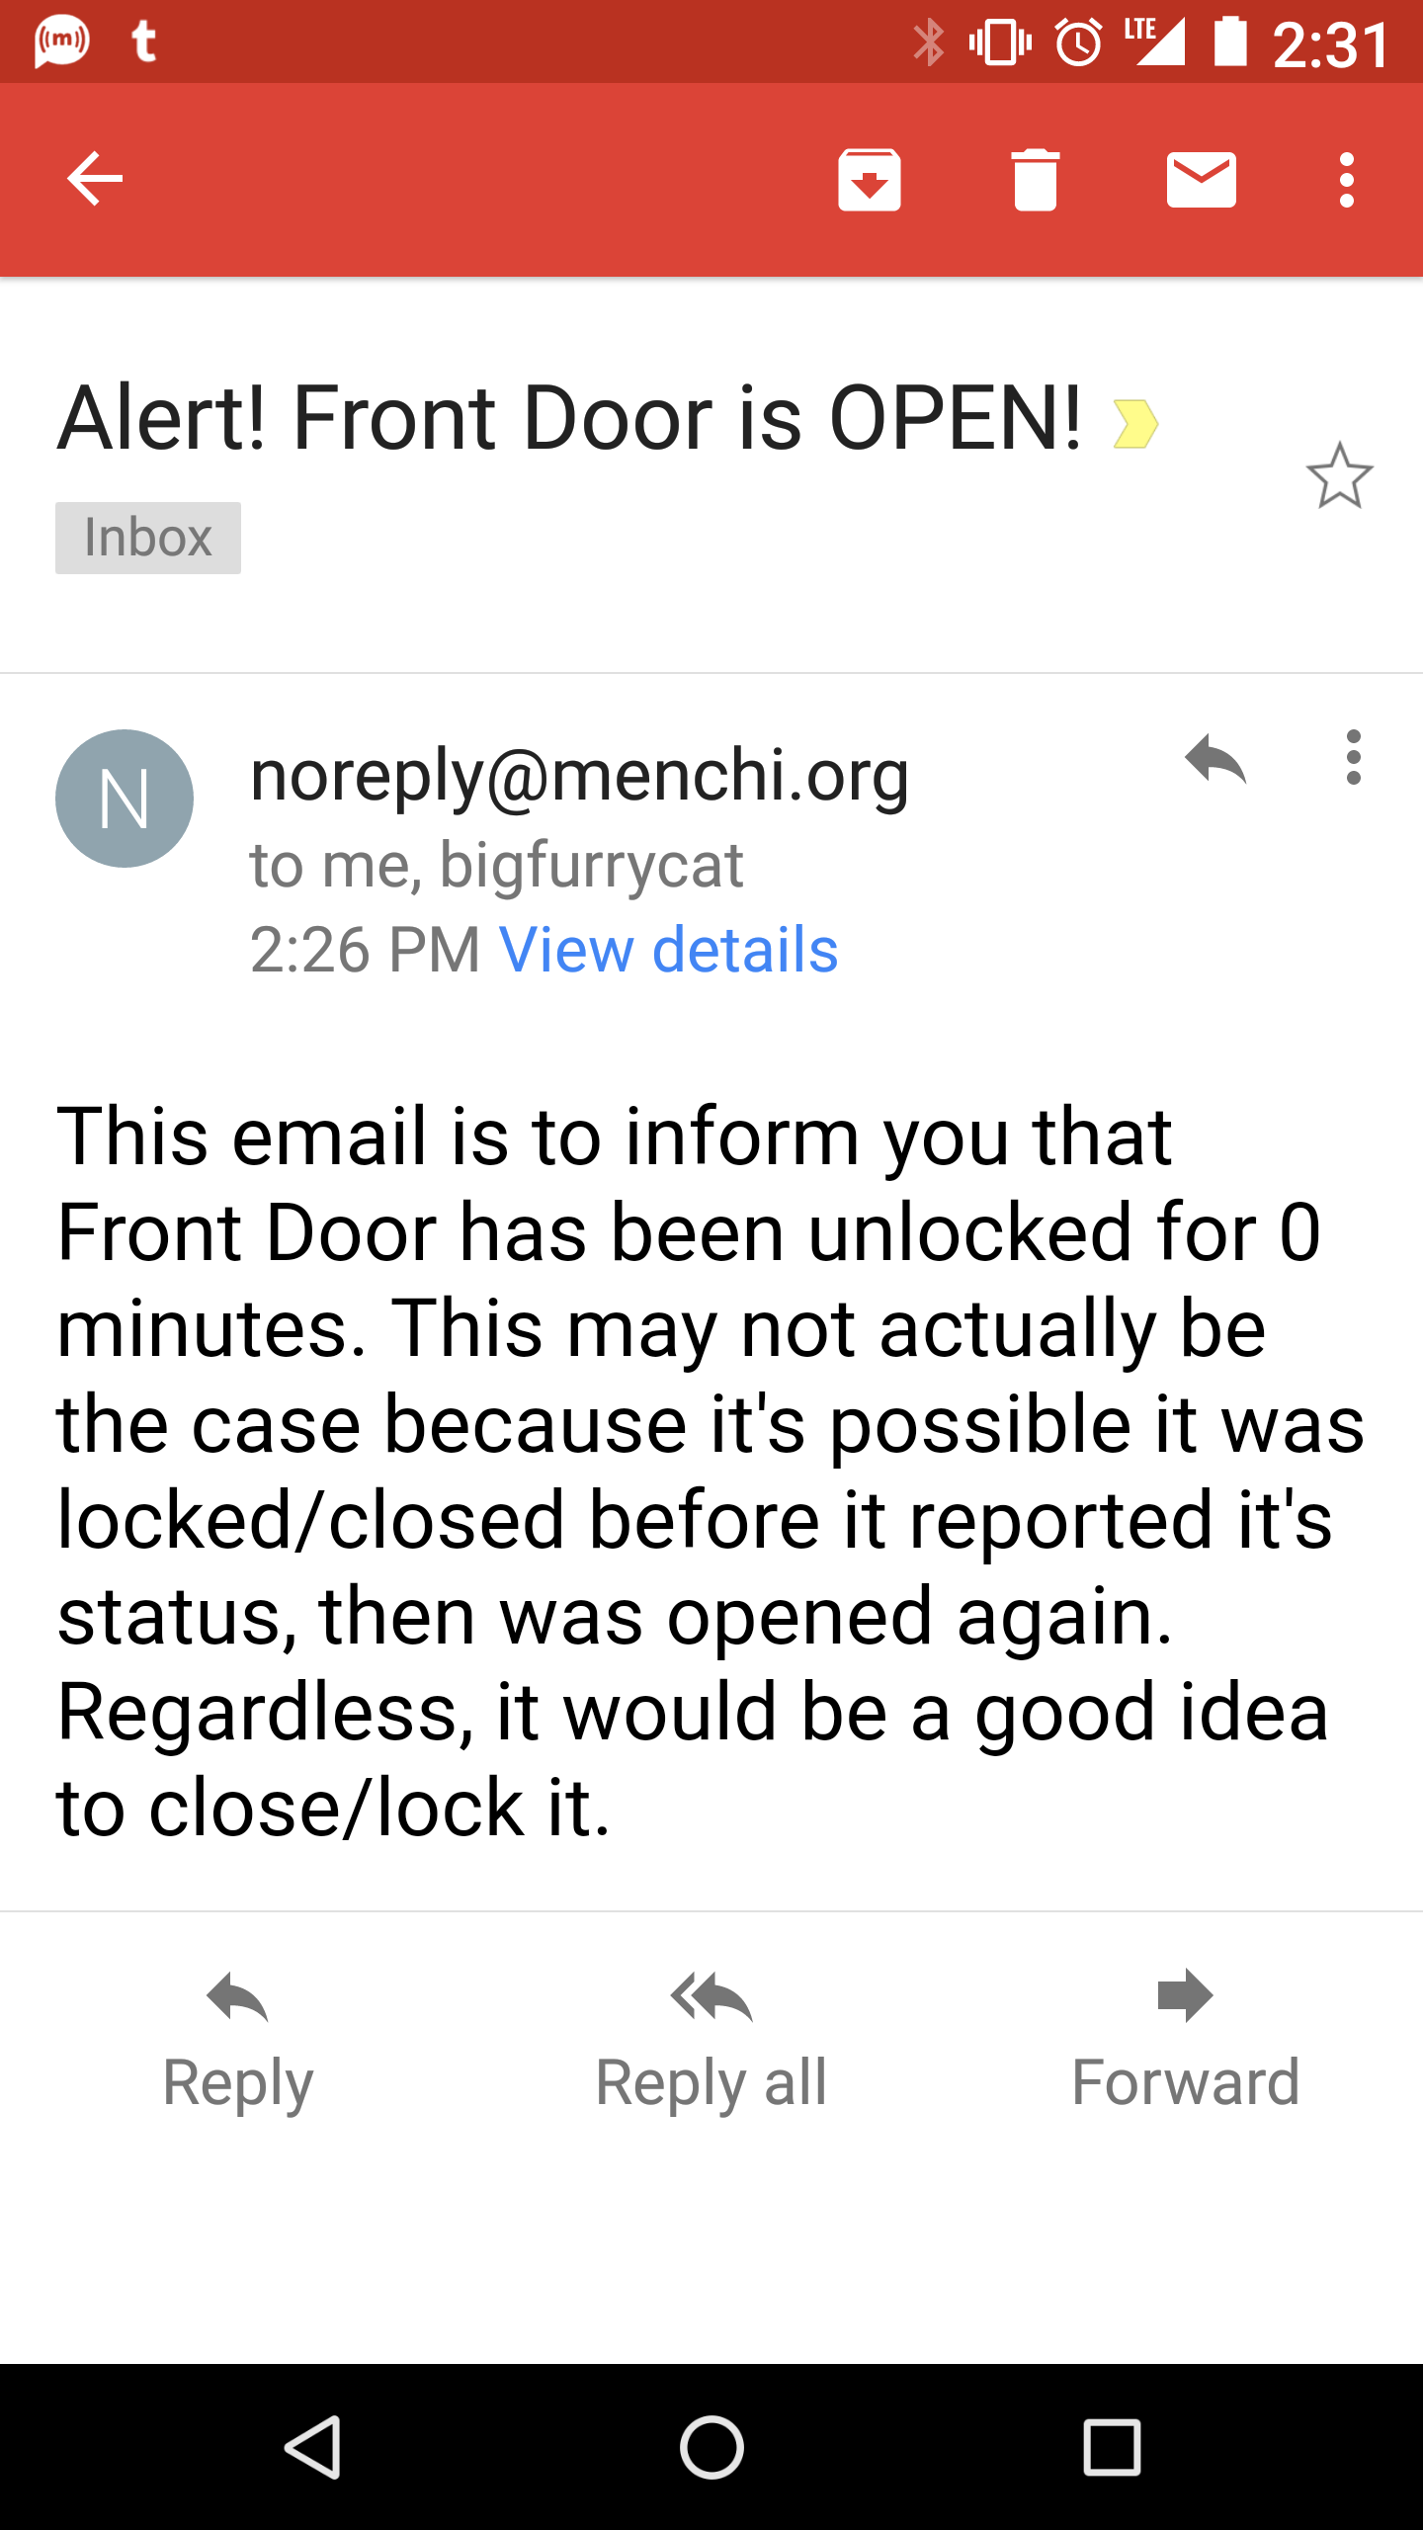This screenshot has width=1423, height=2530.
Task: Open the top toolbar overflow menu
Action: click(1346, 180)
